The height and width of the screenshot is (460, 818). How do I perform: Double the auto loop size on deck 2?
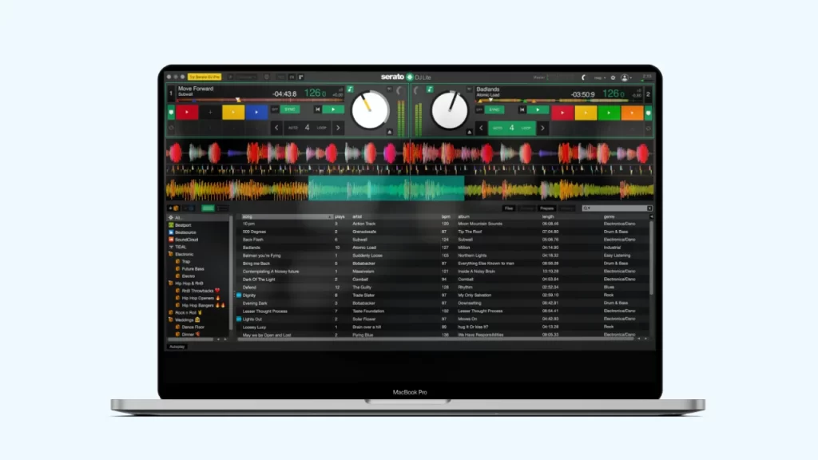[x=542, y=128]
